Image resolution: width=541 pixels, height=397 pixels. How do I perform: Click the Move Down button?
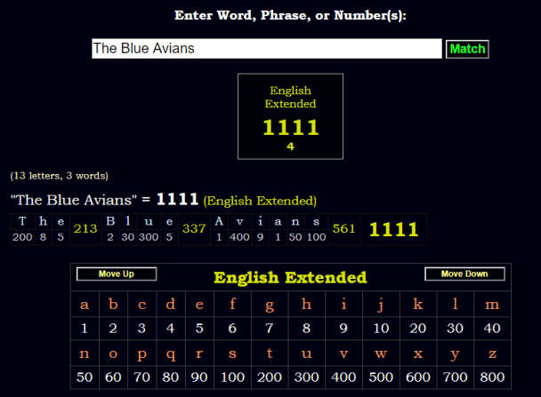tap(464, 274)
